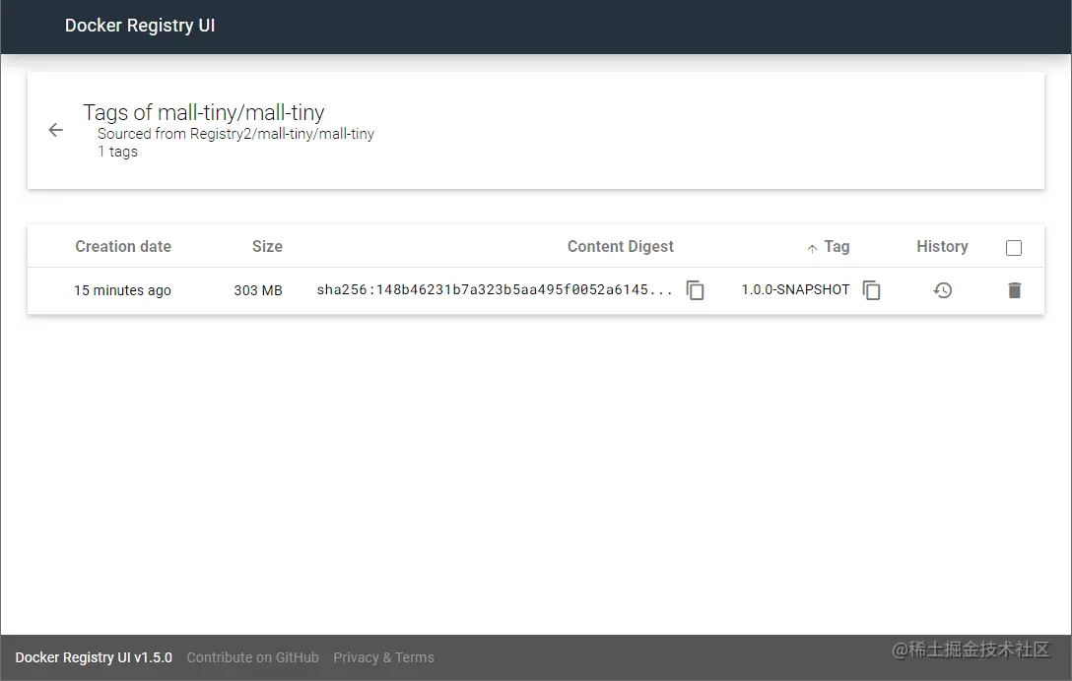Select the 15 minutes ago cell
This screenshot has width=1072, height=681.
pyautogui.click(x=122, y=290)
